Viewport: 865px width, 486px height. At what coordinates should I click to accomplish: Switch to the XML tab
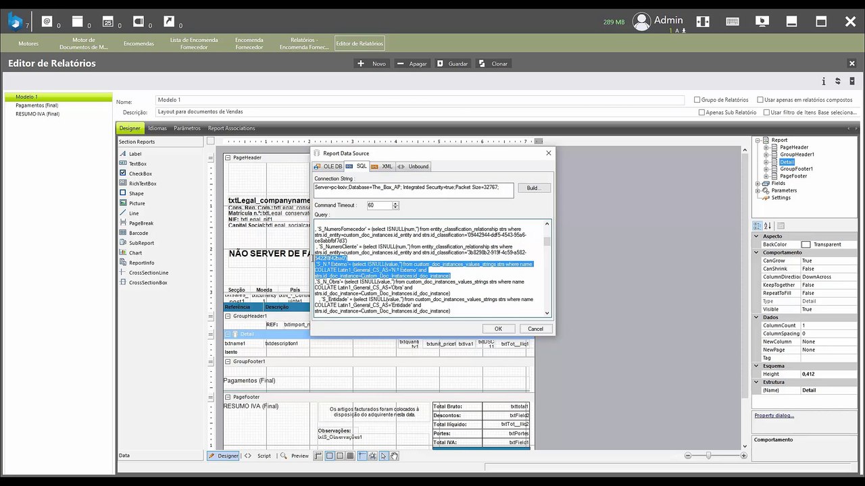click(382, 166)
